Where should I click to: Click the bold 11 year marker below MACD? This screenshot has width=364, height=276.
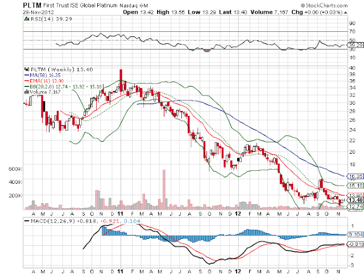coord(121,271)
